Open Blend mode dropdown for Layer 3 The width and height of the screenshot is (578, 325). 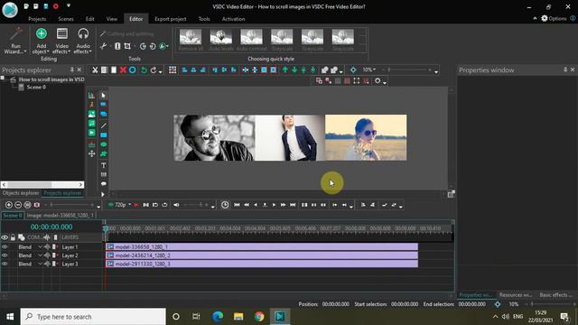40,264
